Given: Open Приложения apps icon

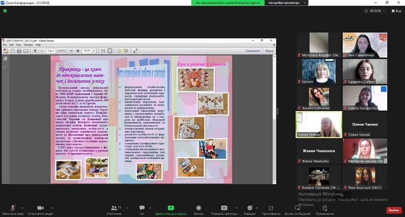Looking at the screenshot, I should [272, 208].
